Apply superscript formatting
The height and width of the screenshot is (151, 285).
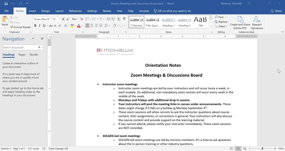pyautogui.click(x=60, y=26)
